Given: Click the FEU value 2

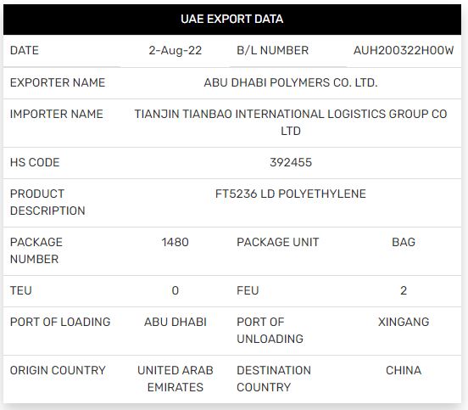Looking at the screenshot, I should pos(404,291).
